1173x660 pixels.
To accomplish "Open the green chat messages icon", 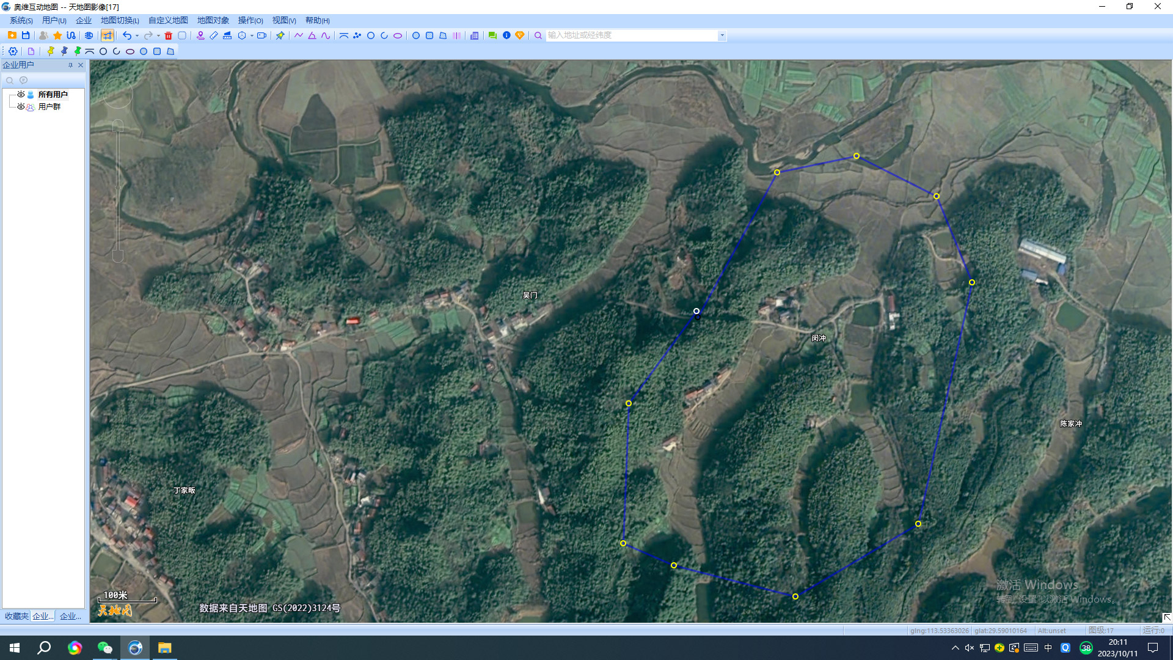I will pos(492,35).
